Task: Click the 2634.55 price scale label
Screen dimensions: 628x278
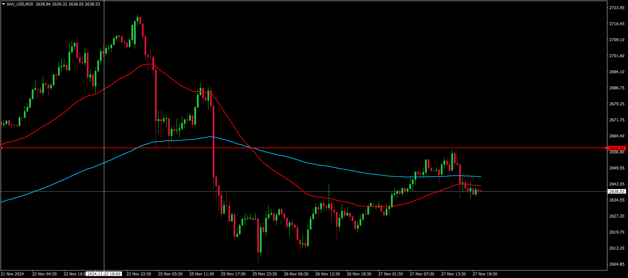Action: [x=617, y=200]
